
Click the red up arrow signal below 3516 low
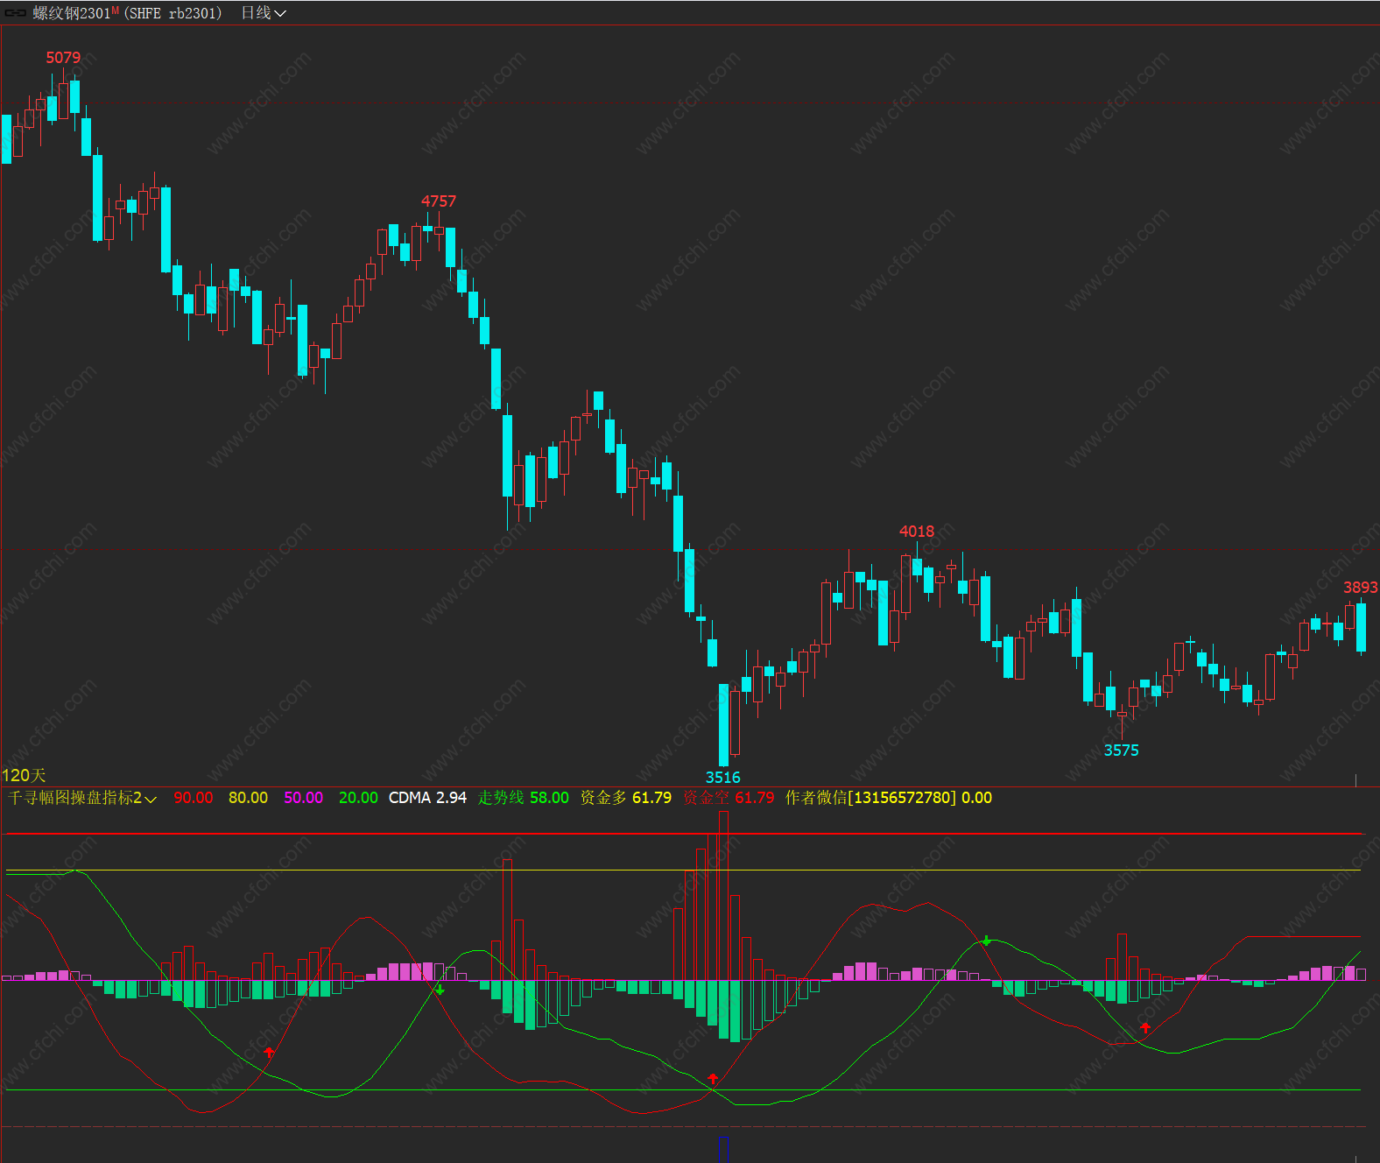(x=713, y=1078)
